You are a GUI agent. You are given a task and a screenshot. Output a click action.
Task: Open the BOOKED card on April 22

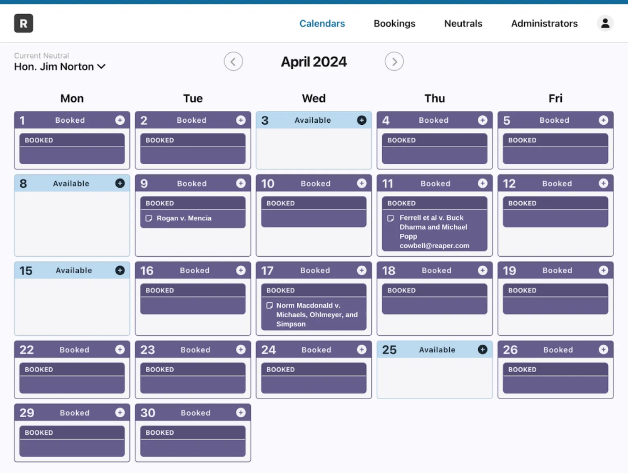(x=72, y=378)
